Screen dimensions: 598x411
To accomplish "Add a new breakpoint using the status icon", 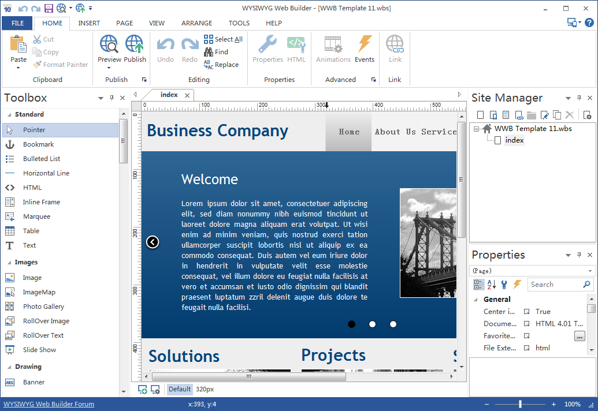I will (142, 390).
